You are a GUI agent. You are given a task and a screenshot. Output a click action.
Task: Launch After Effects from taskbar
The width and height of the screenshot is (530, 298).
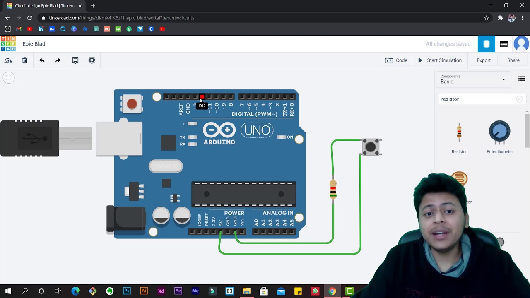(178, 291)
